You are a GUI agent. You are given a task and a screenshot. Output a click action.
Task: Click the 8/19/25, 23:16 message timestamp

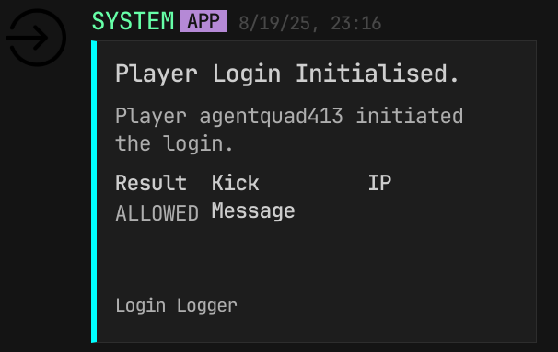click(x=310, y=24)
